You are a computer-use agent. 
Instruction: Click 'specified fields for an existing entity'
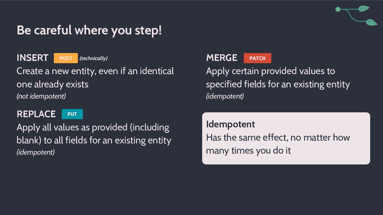pyautogui.click(x=278, y=84)
